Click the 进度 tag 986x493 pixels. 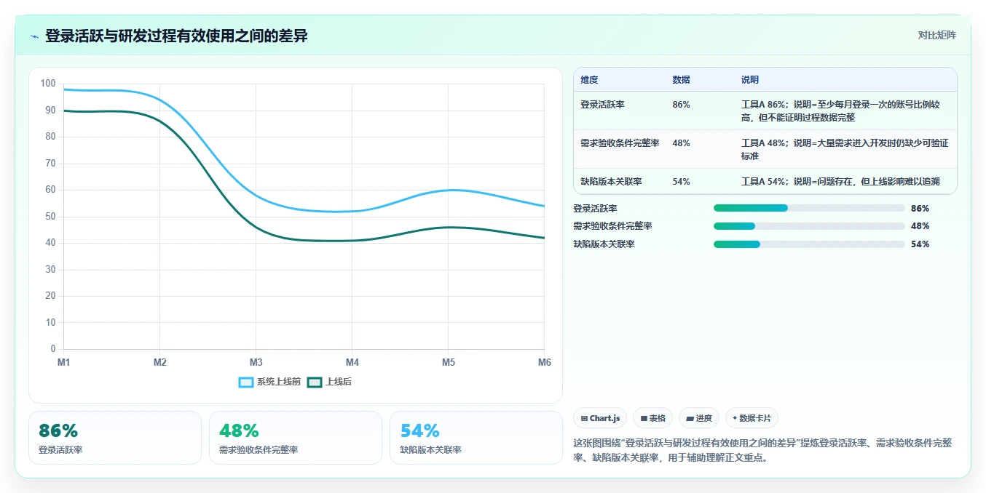click(698, 418)
